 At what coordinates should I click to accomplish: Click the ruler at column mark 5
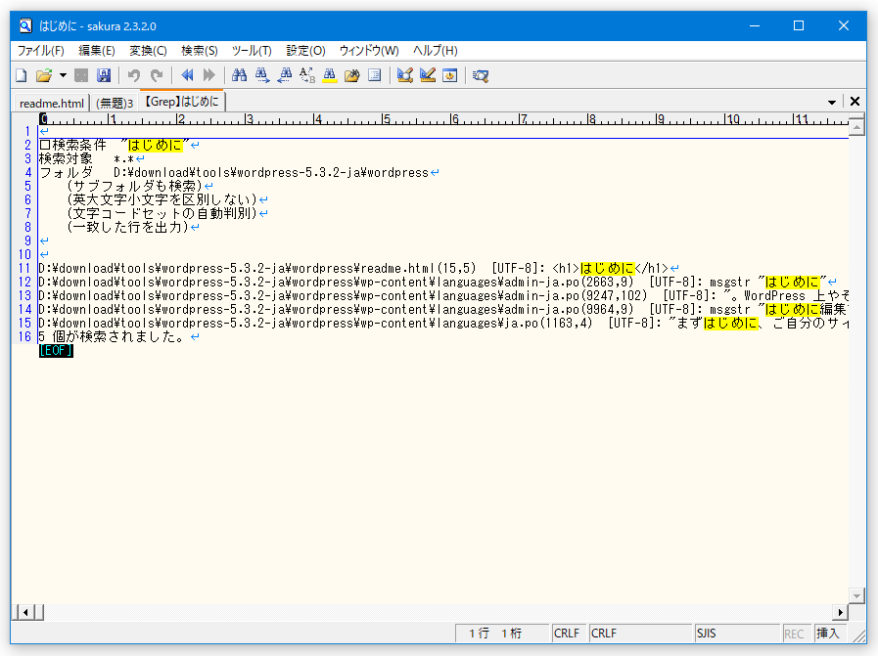pyautogui.click(x=386, y=119)
